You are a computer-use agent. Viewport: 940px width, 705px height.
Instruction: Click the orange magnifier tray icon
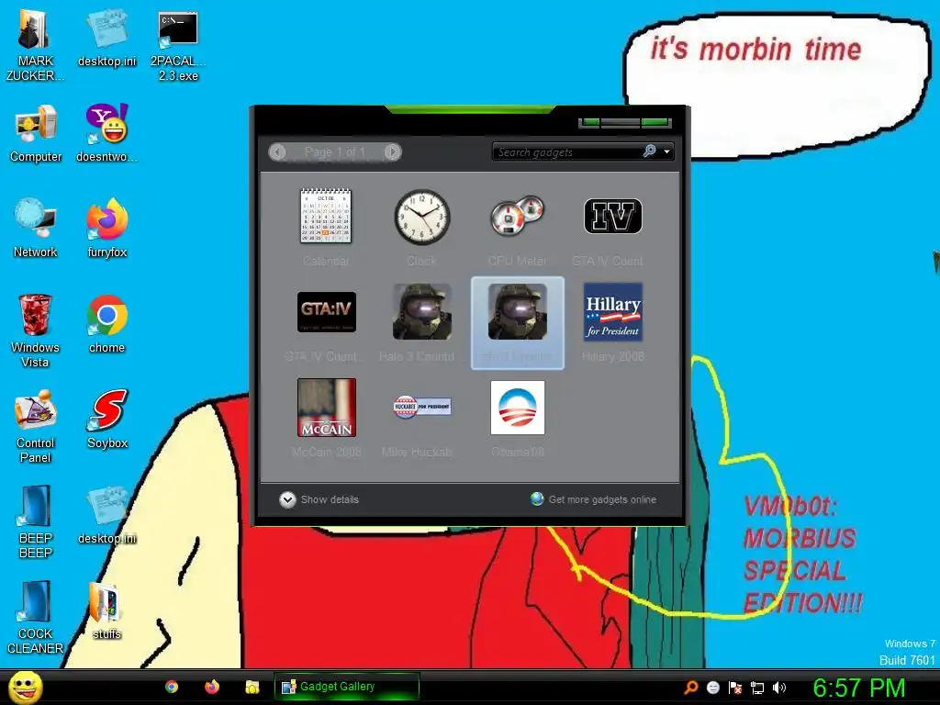tap(691, 687)
